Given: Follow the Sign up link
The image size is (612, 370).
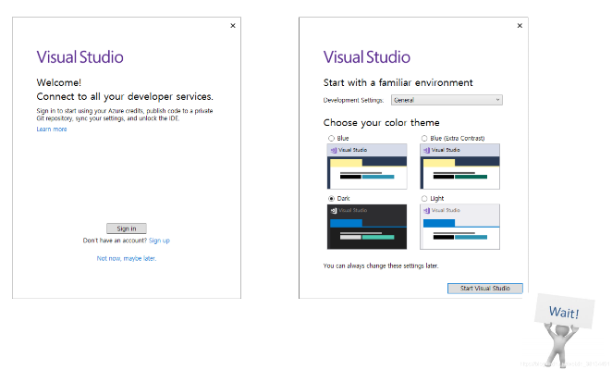Looking at the screenshot, I should point(159,240).
